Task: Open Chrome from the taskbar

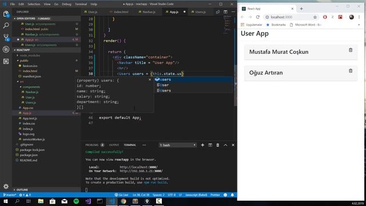Action: (124, 201)
